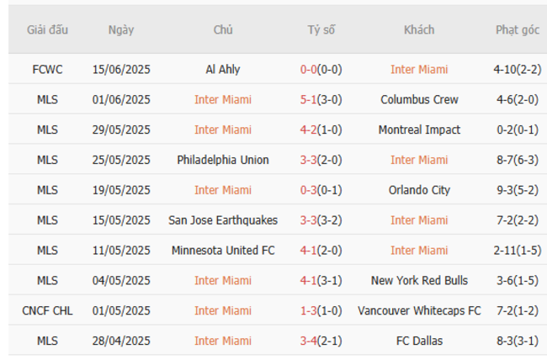Image resolution: width=547 pixels, height=360 pixels.
Task: Click the Al Ahly team name
Action: (x=222, y=70)
